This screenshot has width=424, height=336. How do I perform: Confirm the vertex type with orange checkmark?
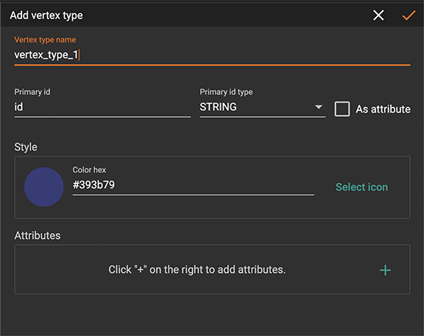point(409,15)
